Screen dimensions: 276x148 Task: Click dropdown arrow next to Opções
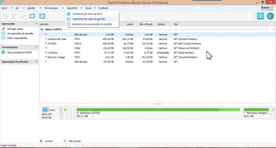41,8
